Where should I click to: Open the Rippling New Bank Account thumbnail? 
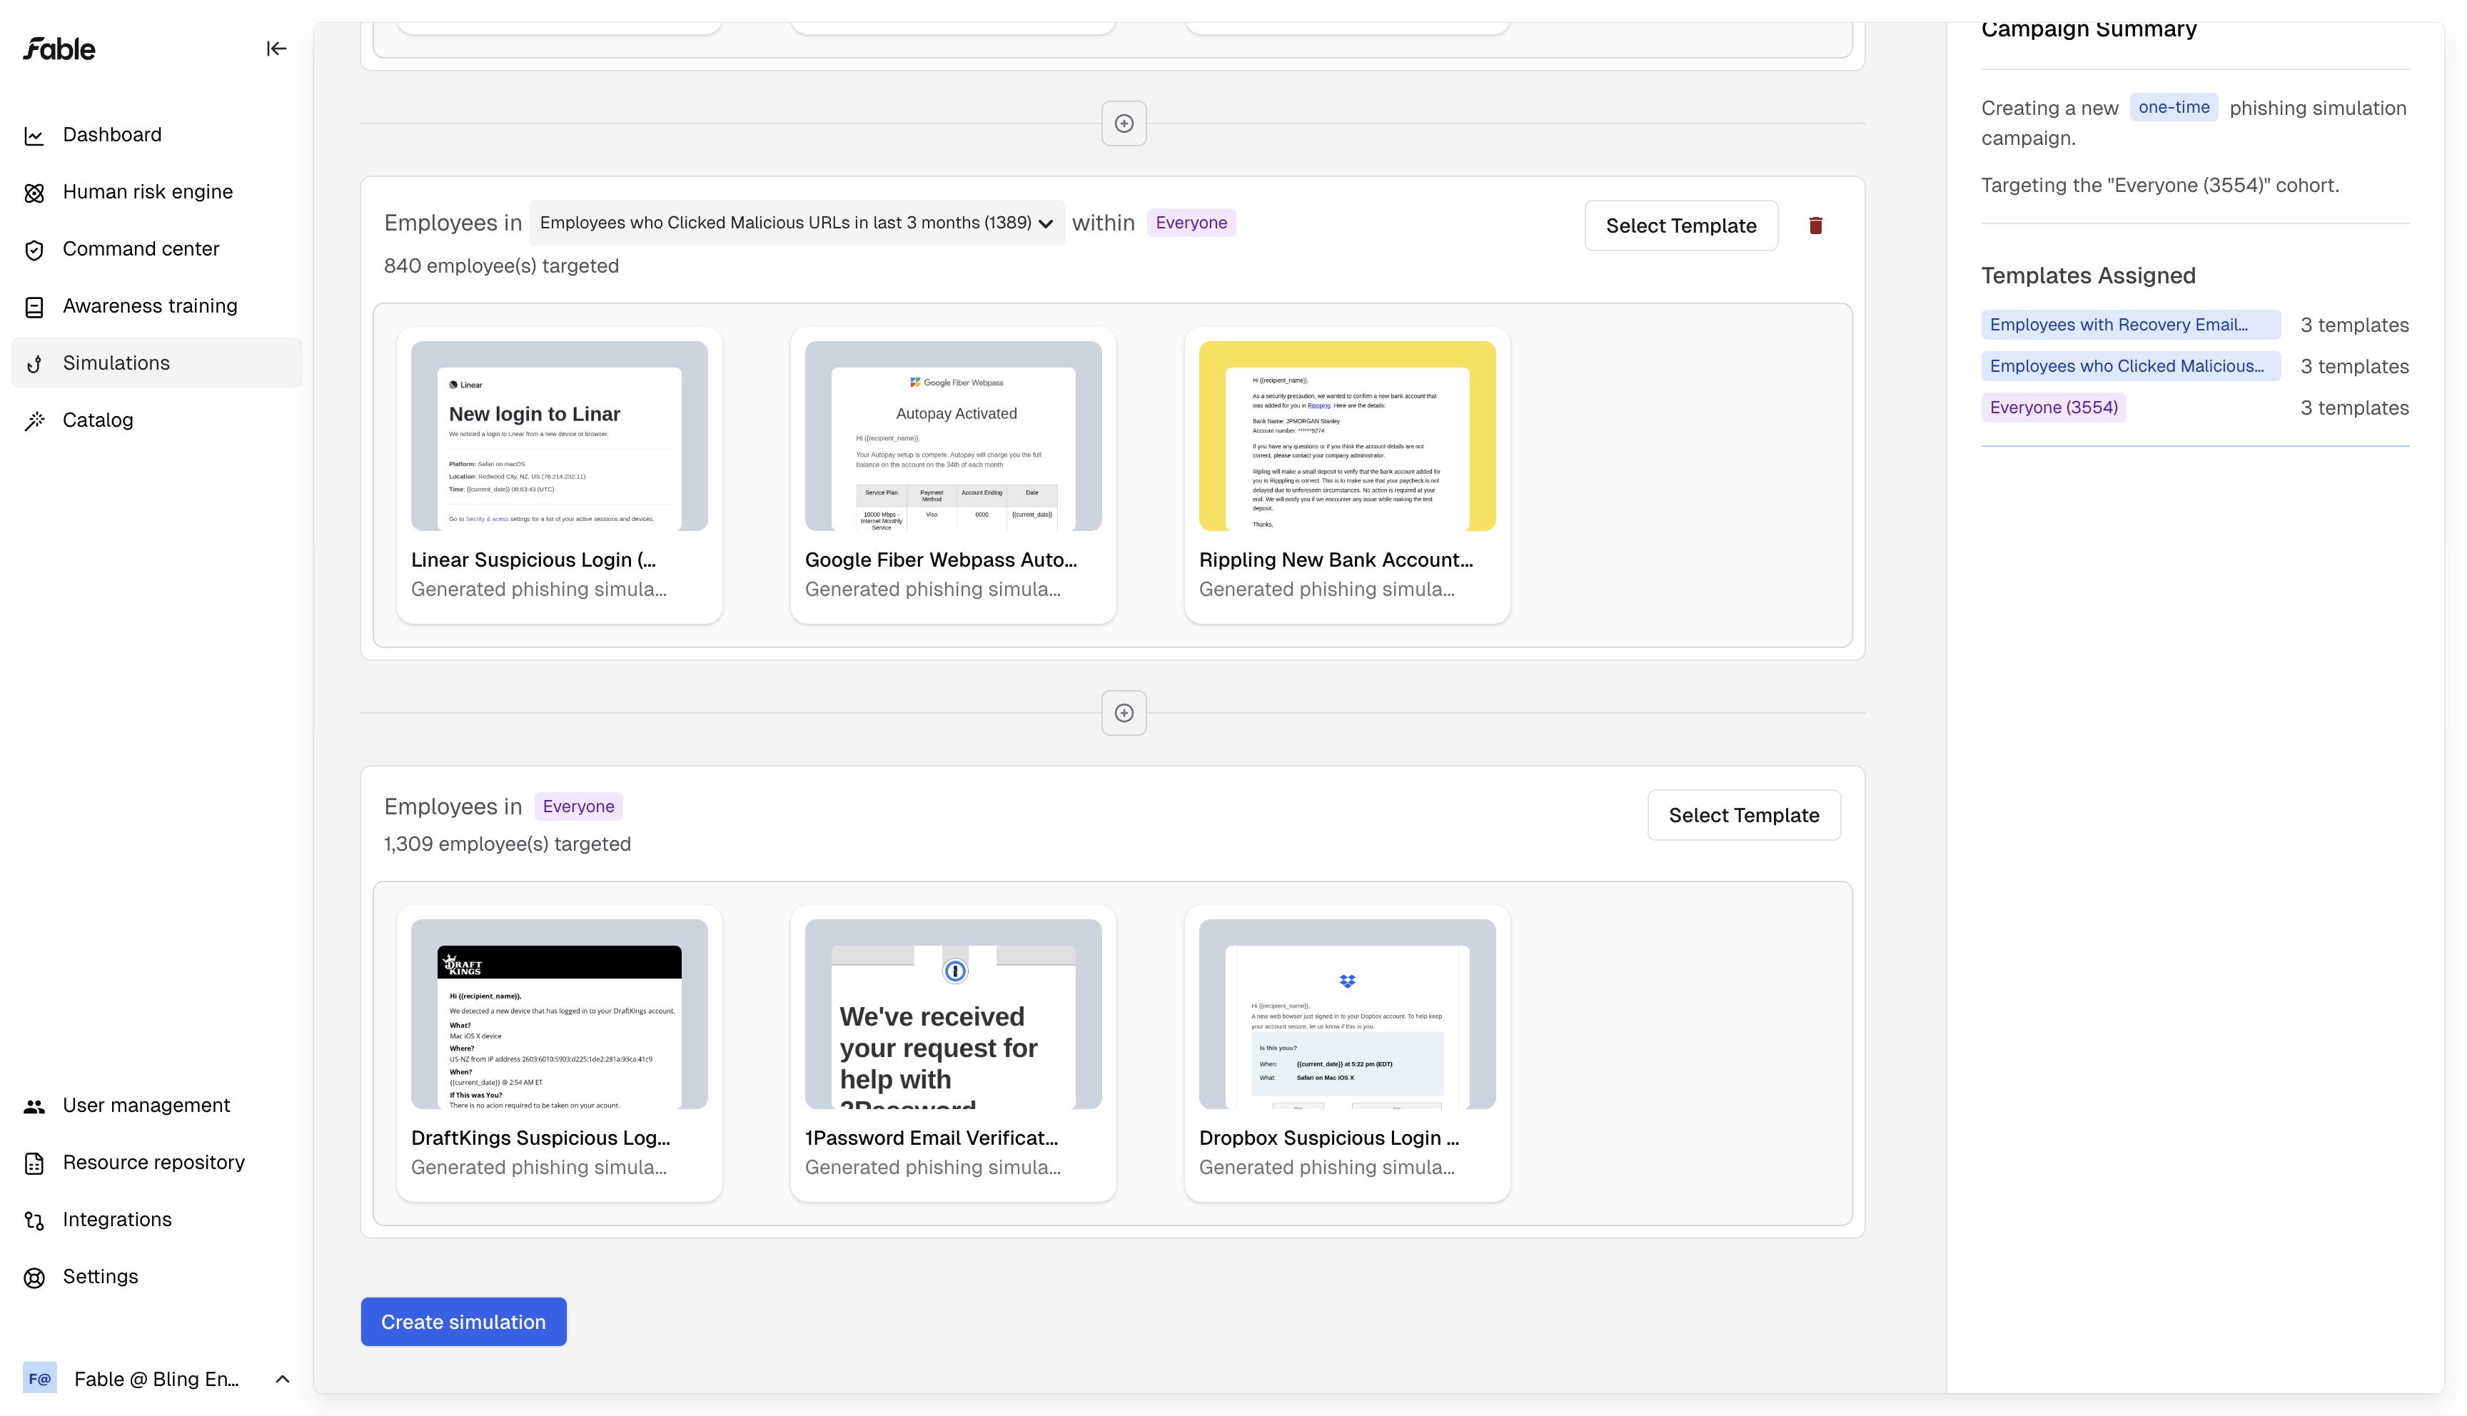pos(1347,435)
